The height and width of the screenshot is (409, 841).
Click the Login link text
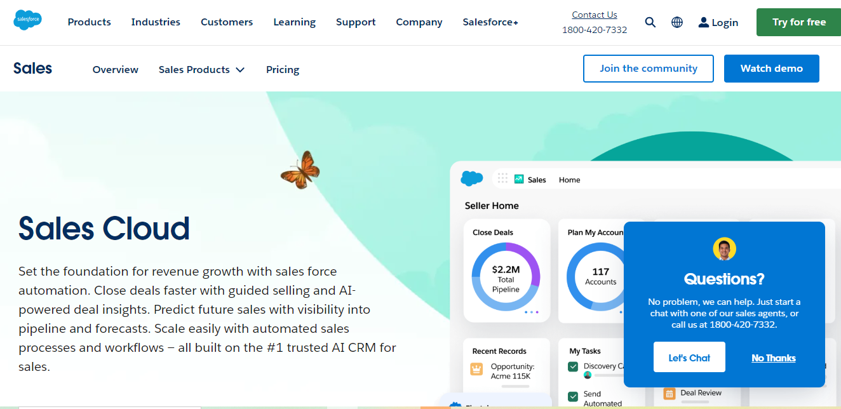pos(725,23)
